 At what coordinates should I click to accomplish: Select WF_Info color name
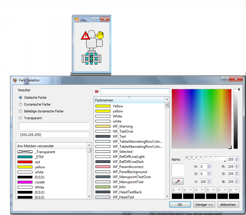tap(129, 187)
